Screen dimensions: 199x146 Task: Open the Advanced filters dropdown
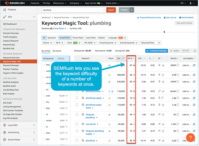[x=151, y=43]
